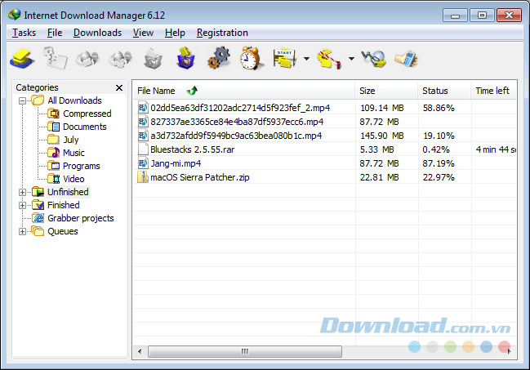Click the video file icon beside Jang-mi.mp4

[143, 163]
